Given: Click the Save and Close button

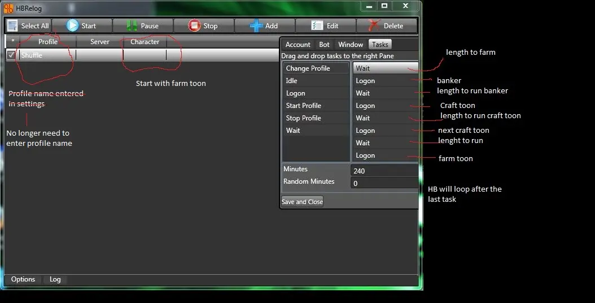Looking at the screenshot, I should coord(302,202).
